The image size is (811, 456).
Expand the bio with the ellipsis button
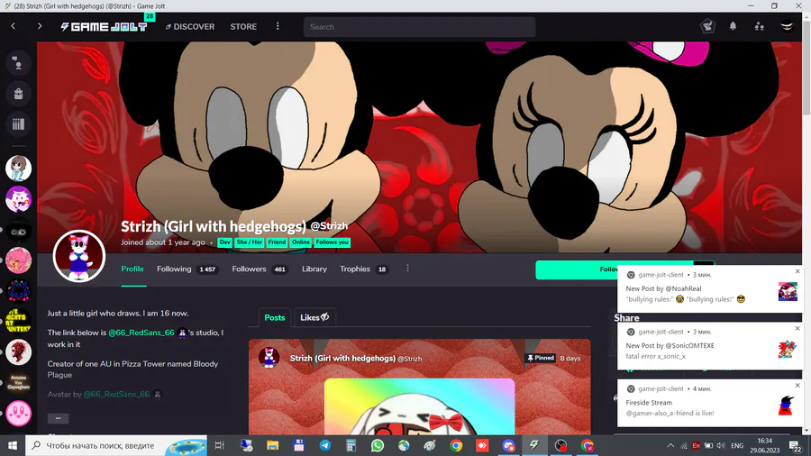point(58,418)
